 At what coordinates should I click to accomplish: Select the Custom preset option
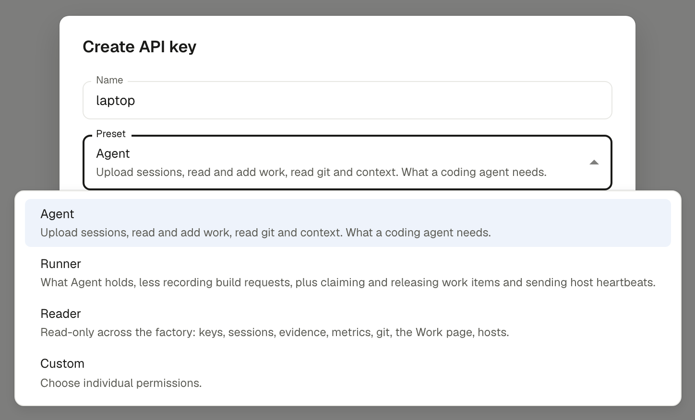347,373
